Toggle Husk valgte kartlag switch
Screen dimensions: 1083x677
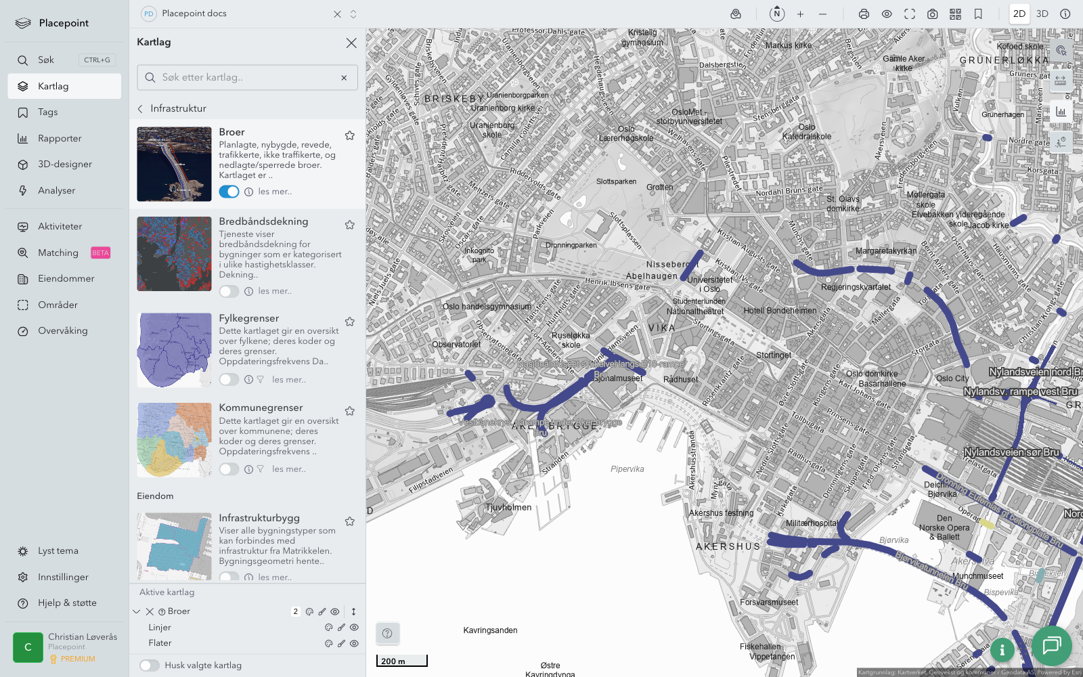pyautogui.click(x=150, y=665)
